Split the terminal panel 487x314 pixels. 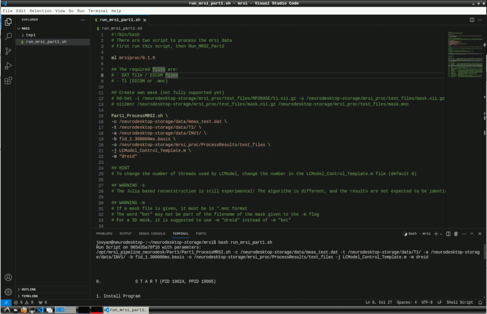448,234
